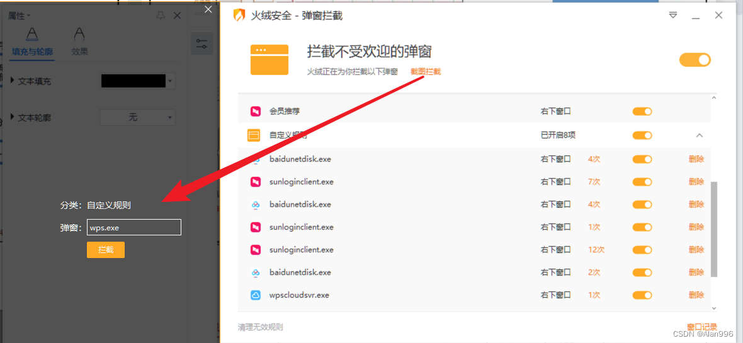Toggle switch for wpscloudsvr.exe rule
This screenshot has width=743, height=343.
point(642,295)
